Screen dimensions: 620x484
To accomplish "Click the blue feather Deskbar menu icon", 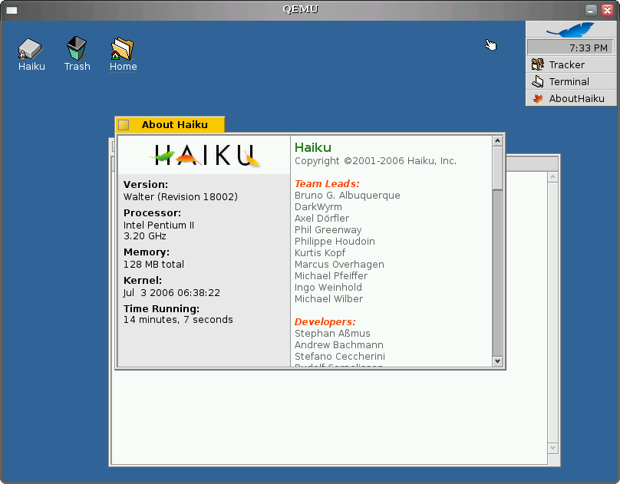I will click(x=570, y=30).
